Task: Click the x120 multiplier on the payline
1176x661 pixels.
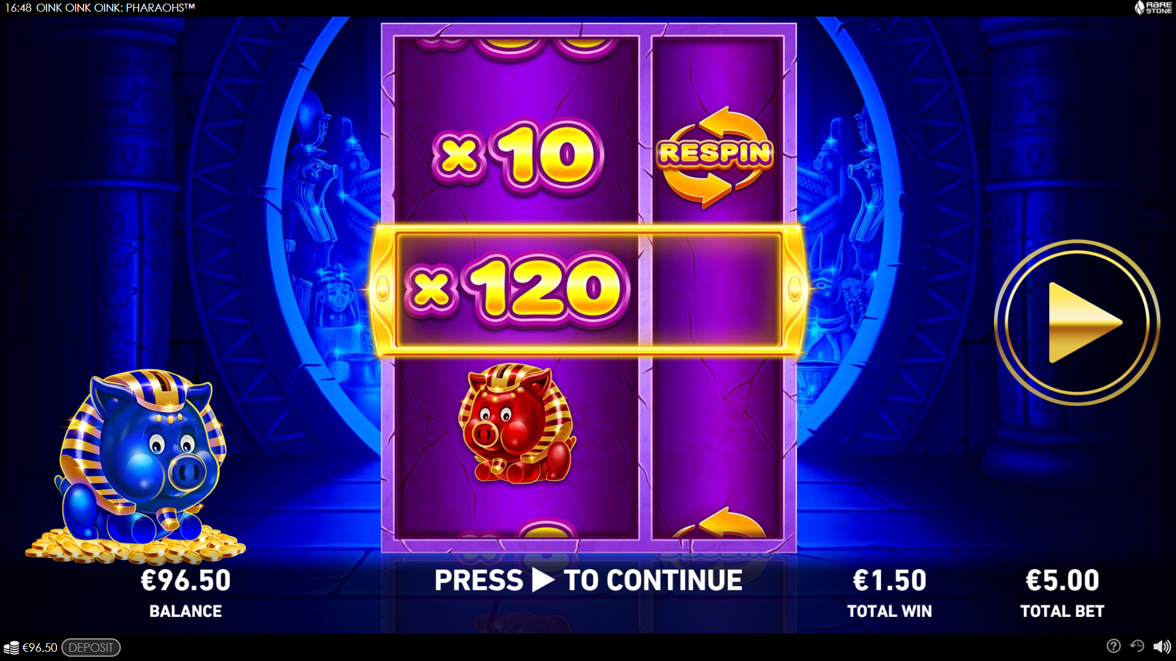Action: tap(518, 288)
